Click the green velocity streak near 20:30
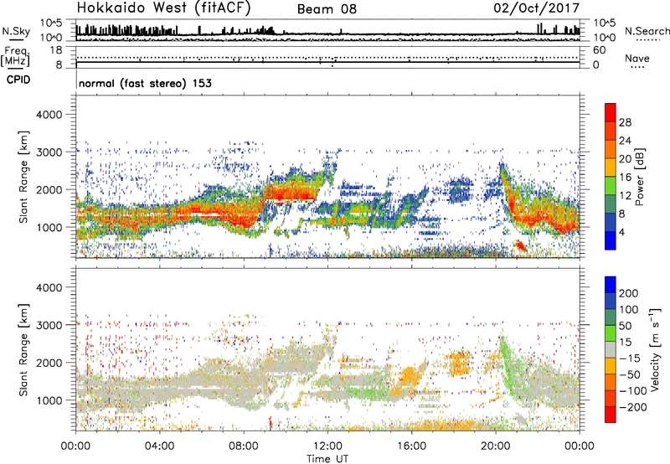Screen dimensions: 670x464 coord(506,354)
